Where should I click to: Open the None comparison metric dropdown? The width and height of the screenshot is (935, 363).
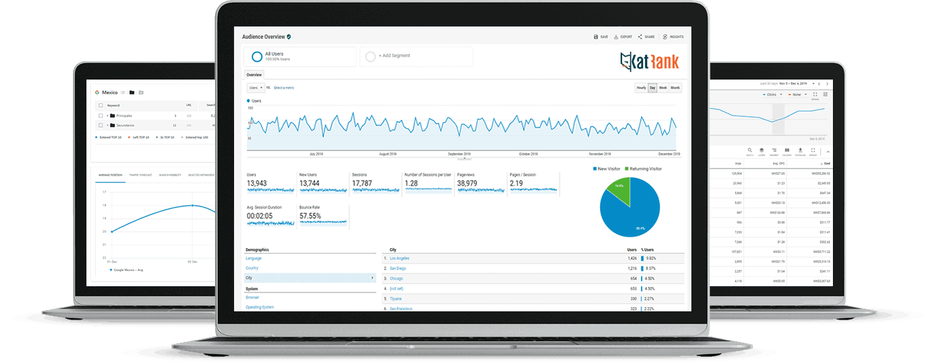coord(797,94)
